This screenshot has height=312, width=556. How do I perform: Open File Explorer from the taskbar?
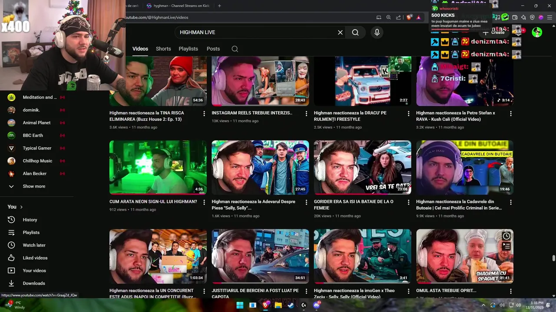[278, 305]
